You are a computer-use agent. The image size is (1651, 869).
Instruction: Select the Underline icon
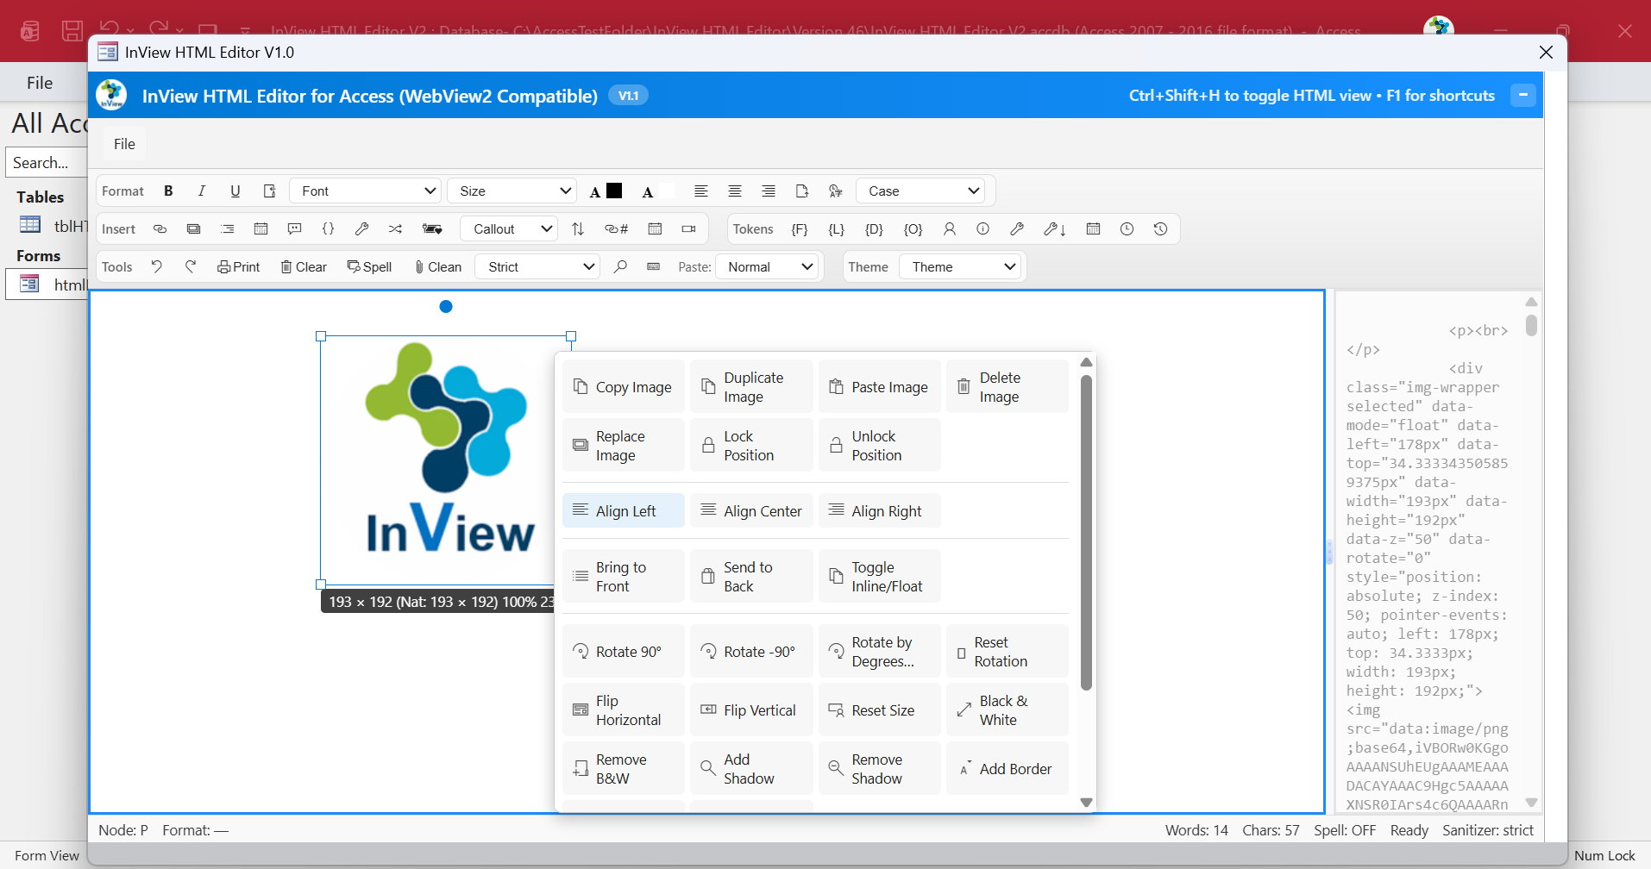point(235,191)
